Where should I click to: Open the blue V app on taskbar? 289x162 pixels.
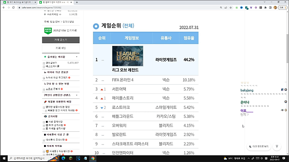(78, 158)
